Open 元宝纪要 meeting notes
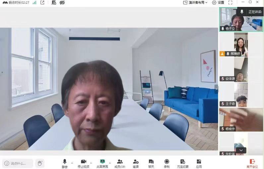264x169 pixels. pyautogui.click(x=183, y=164)
